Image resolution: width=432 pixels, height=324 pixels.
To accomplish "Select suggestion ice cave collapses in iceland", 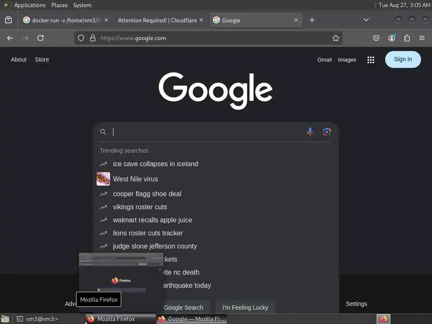I will point(216,164).
